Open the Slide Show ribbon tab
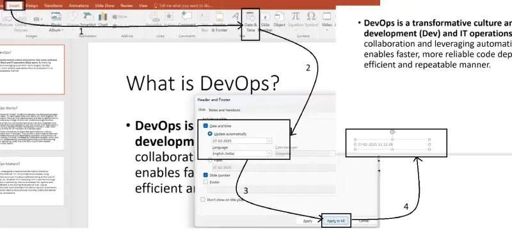Image resolution: width=512 pixels, height=238 pixels. coord(105,6)
